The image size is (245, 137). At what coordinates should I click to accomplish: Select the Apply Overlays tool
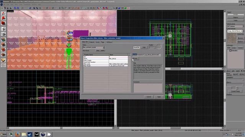(3, 55)
